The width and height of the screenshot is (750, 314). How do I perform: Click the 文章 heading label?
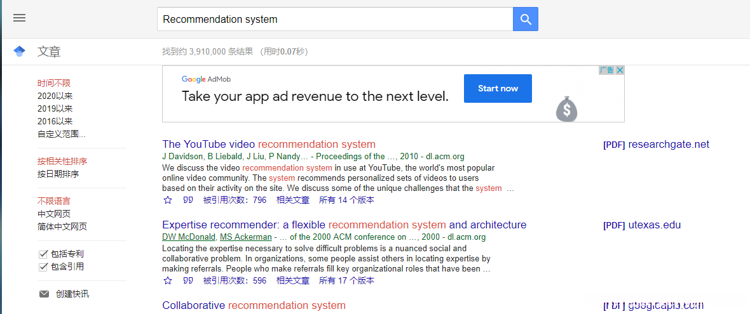[50, 51]
